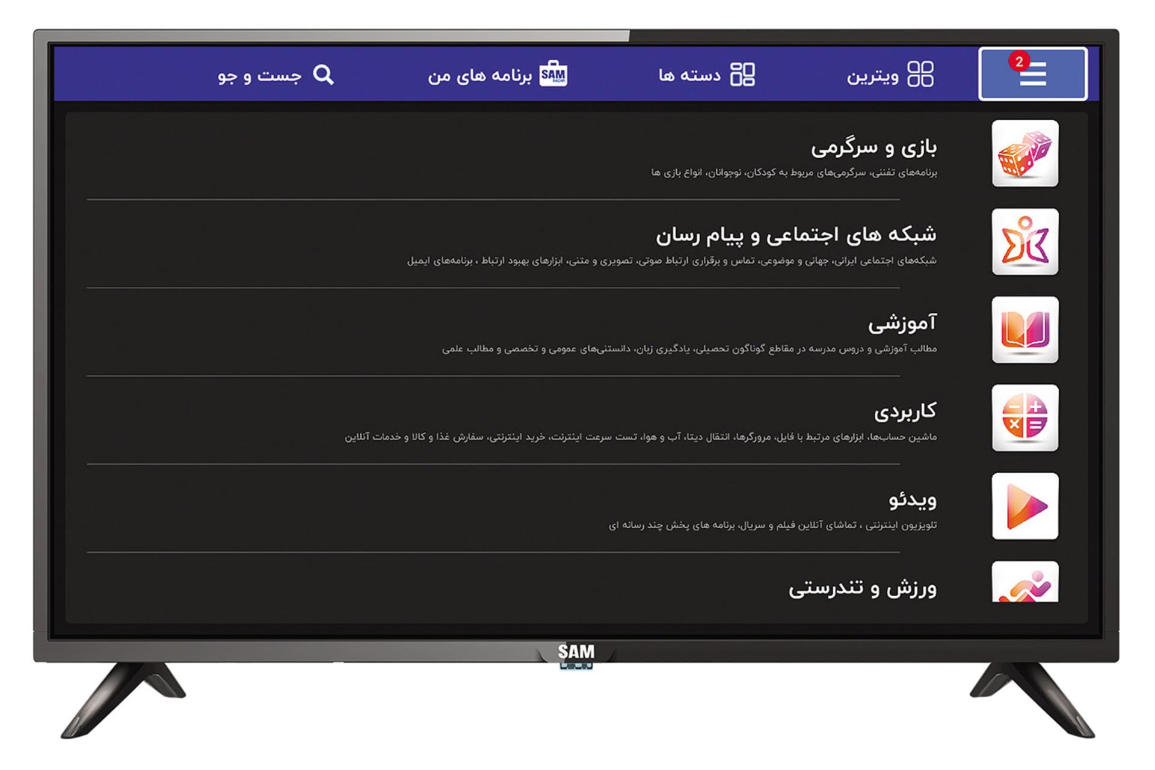Open the hamburger menu with notification badge

(x=1032, y=74)
